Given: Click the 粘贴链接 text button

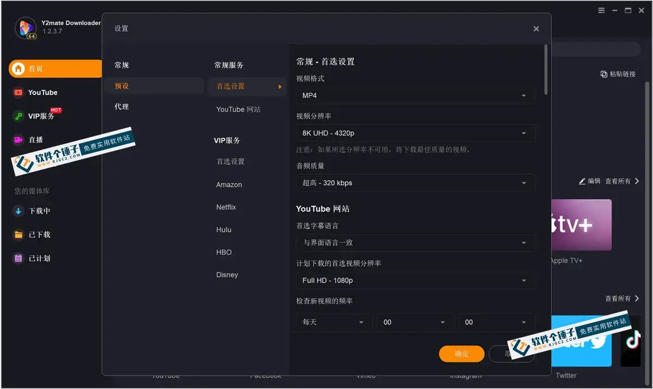Looking at the screenshot, I should pyautogui.click(x=623, y=74).
